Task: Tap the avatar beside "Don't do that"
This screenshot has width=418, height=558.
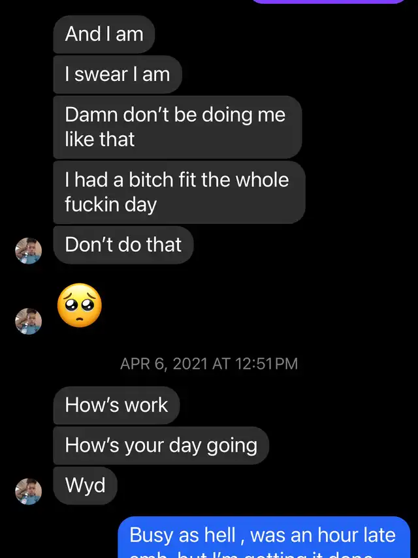Action: coord(28,251)
